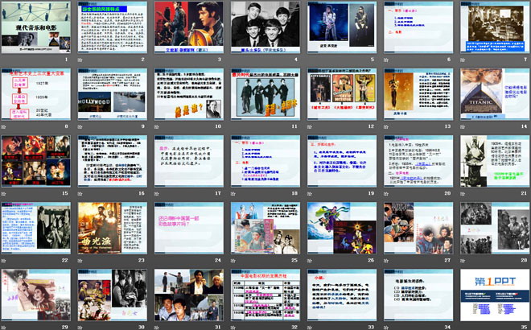The height and width of the screenshot is (330, 531).
Task: Open slide 2 with blue text block
Action: [x=113, y=28]
